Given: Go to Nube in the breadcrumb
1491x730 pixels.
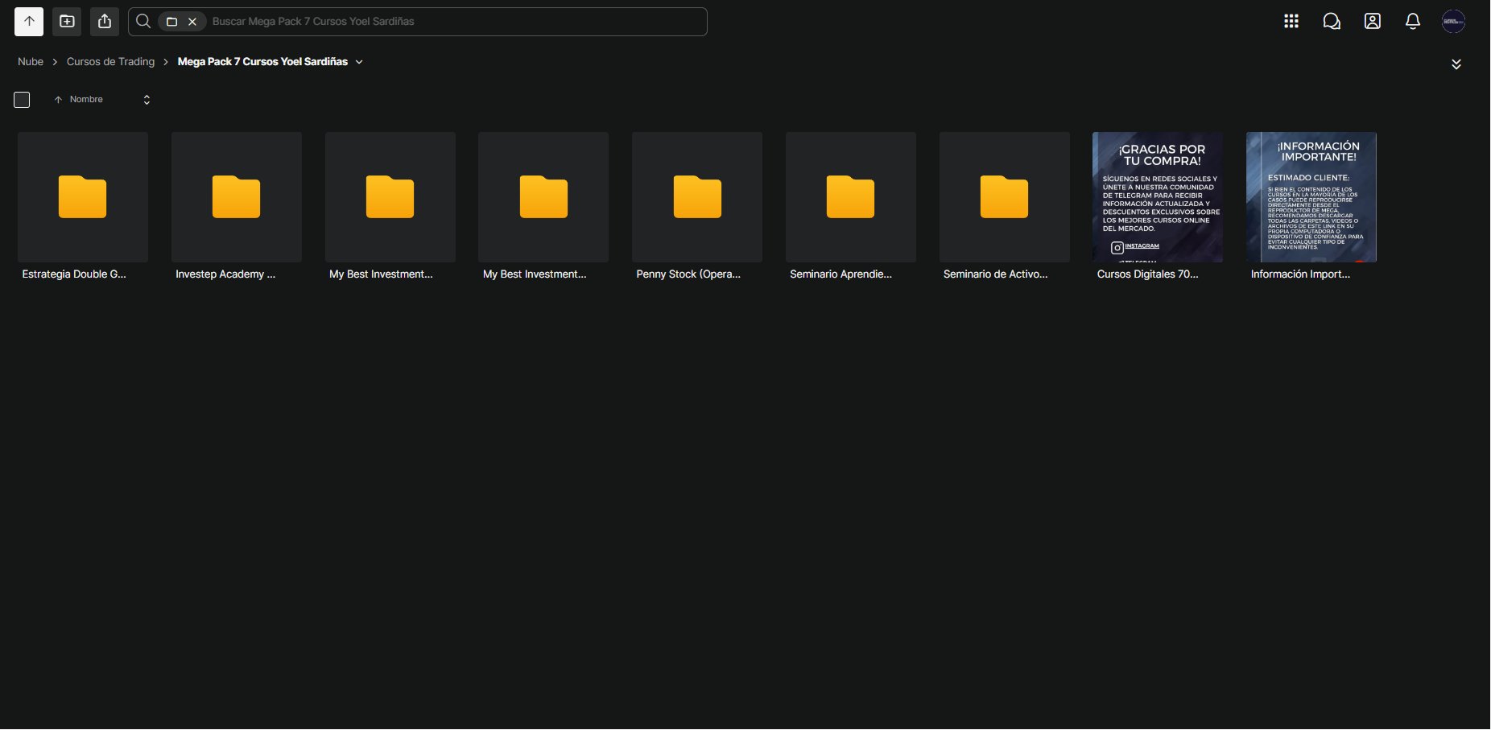Looking at the screenshot, I should pyautogui.click(x=31, y=62).
